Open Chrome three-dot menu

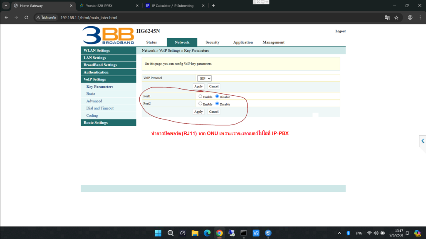click(420, 17)
